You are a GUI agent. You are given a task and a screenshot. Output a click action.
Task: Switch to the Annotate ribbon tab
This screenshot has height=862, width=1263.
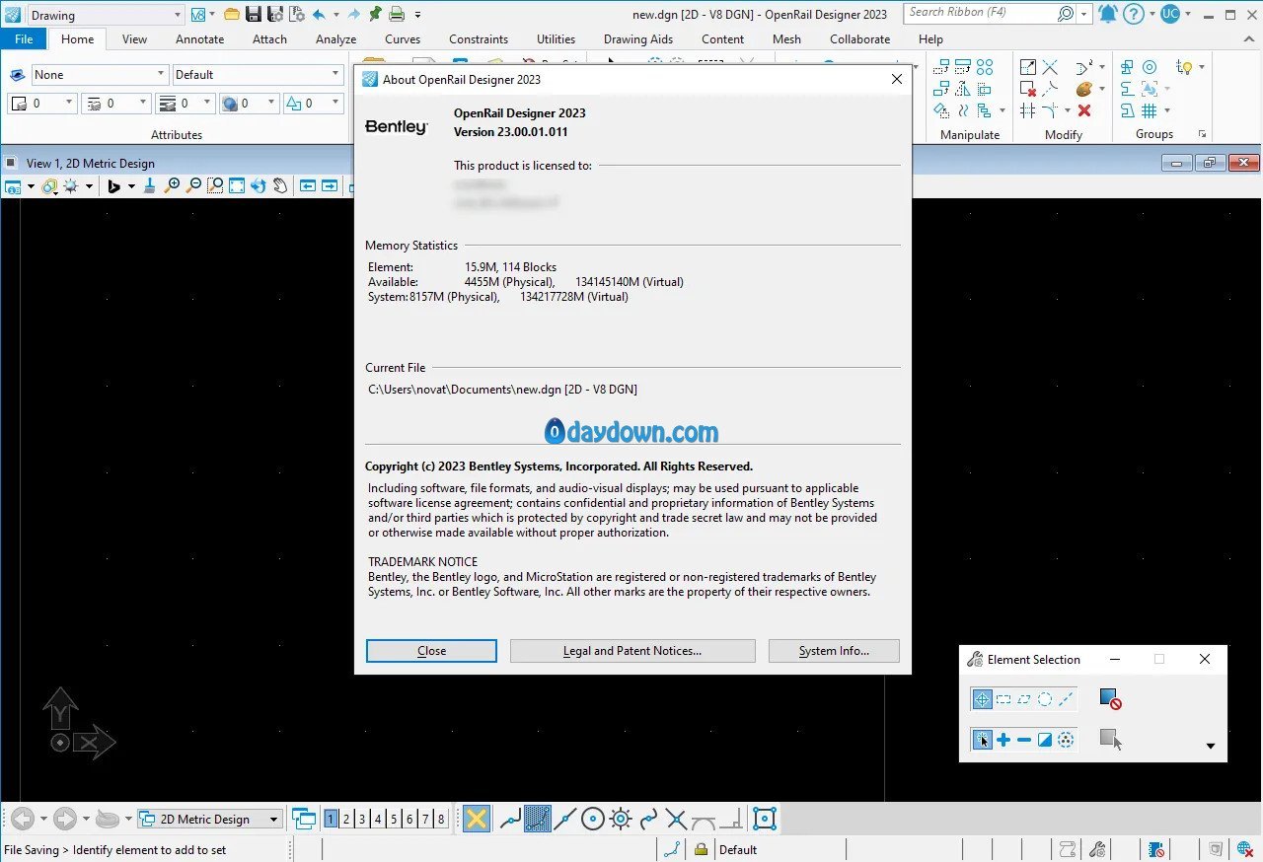199,39
